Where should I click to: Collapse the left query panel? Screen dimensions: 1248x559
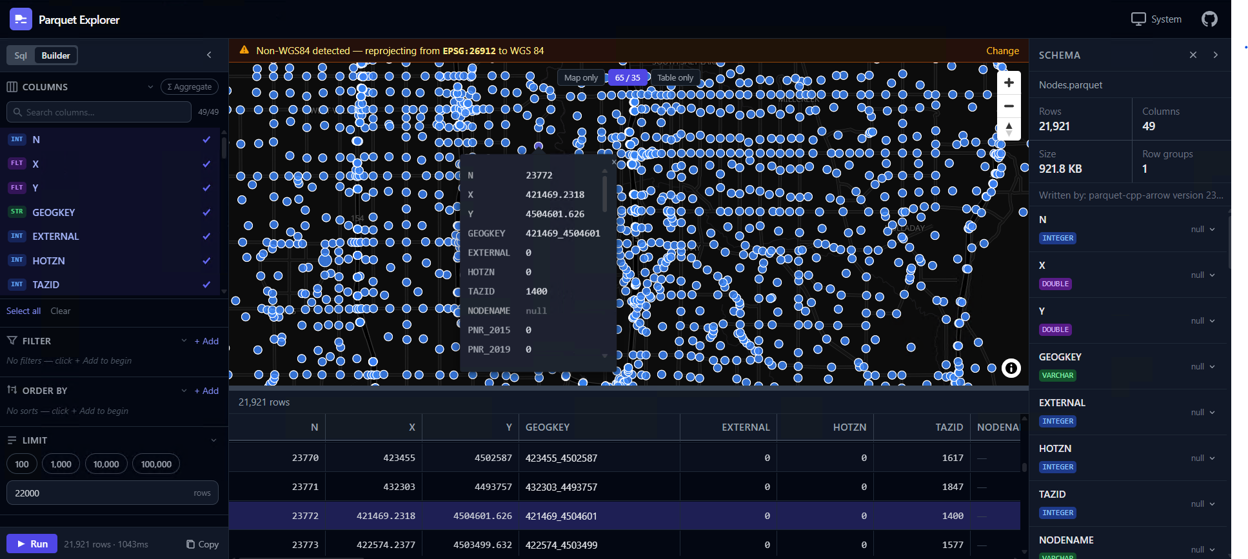209,55
